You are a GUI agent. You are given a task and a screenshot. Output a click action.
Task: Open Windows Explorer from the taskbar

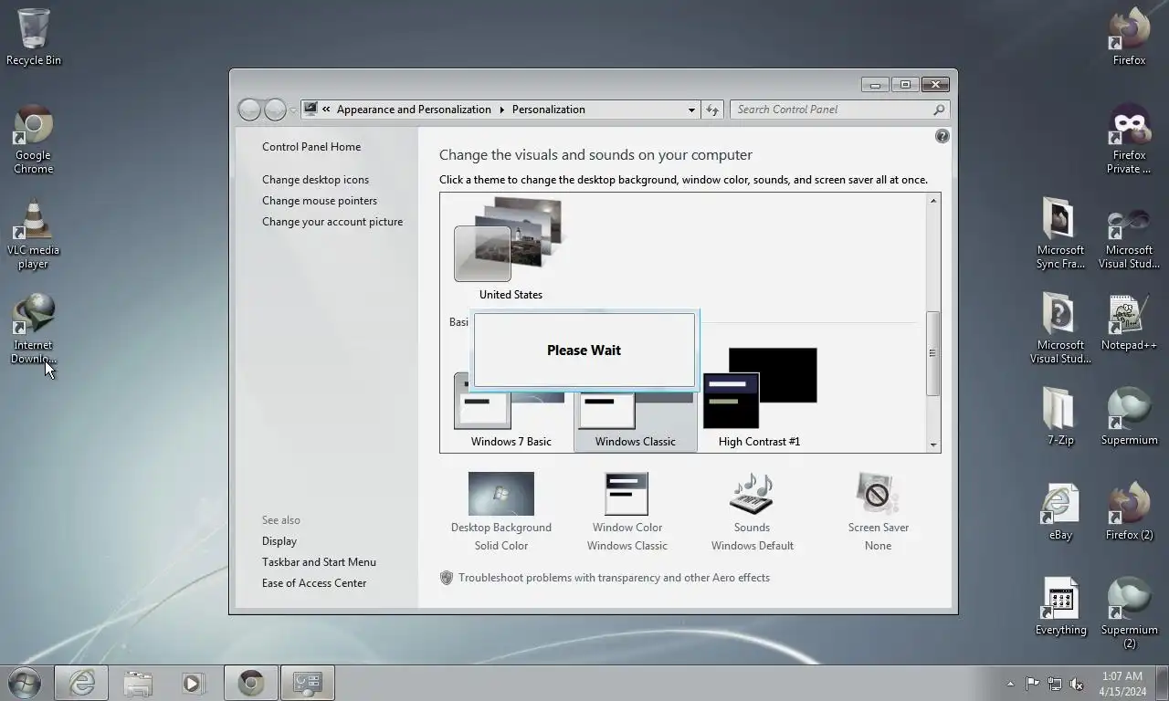[x=138, y=683]
